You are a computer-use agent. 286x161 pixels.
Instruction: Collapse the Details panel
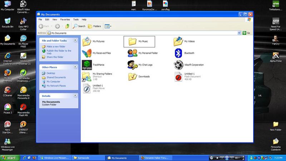coord(75,96)
